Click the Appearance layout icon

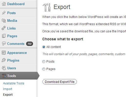click(x=4, y=53)
